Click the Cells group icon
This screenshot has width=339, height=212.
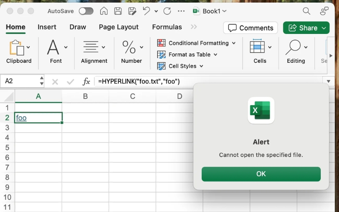(x=257, y=46)
